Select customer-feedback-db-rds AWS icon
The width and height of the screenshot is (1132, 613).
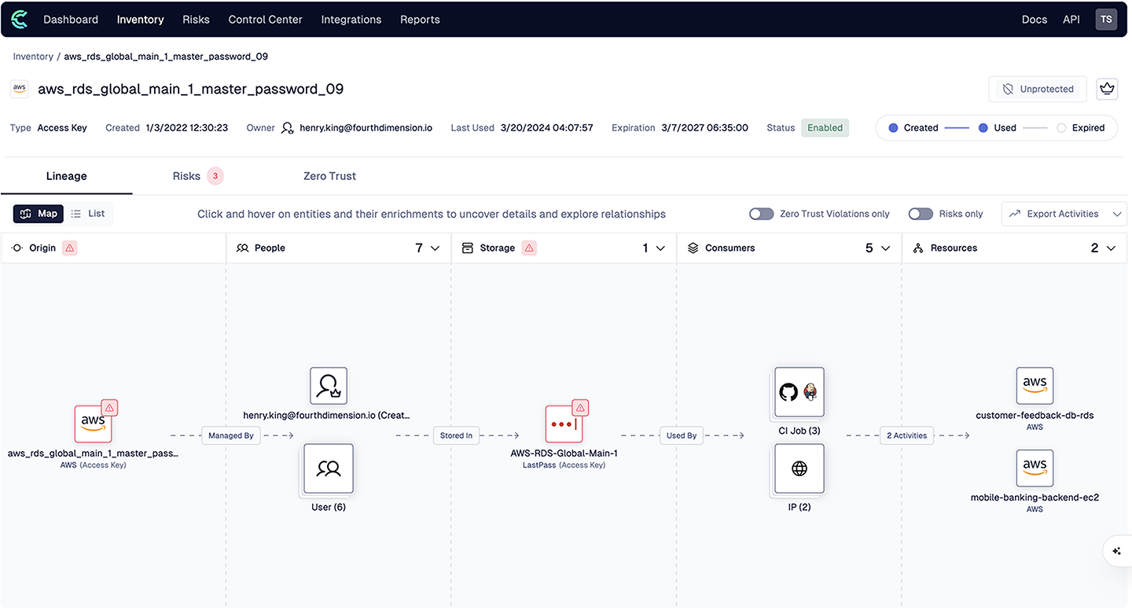(1035, 386)
